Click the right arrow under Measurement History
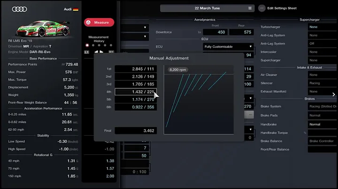 point(101,52)
